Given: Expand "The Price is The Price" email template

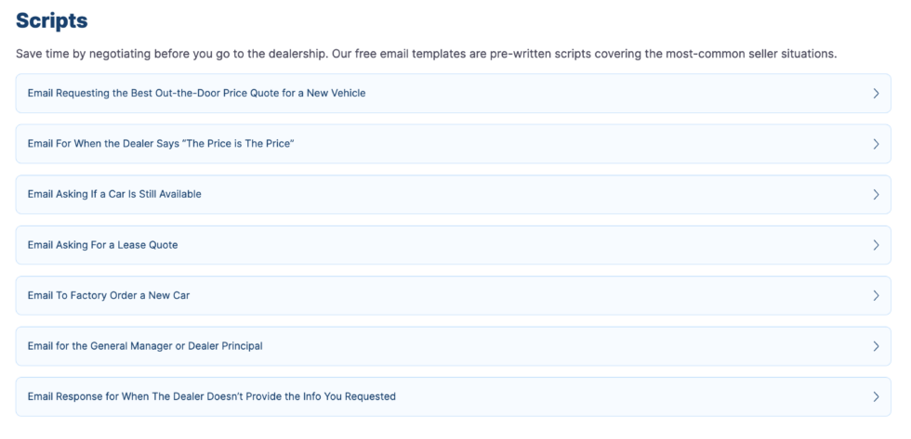Looking at the screenshot, I should tap(161, 144).
